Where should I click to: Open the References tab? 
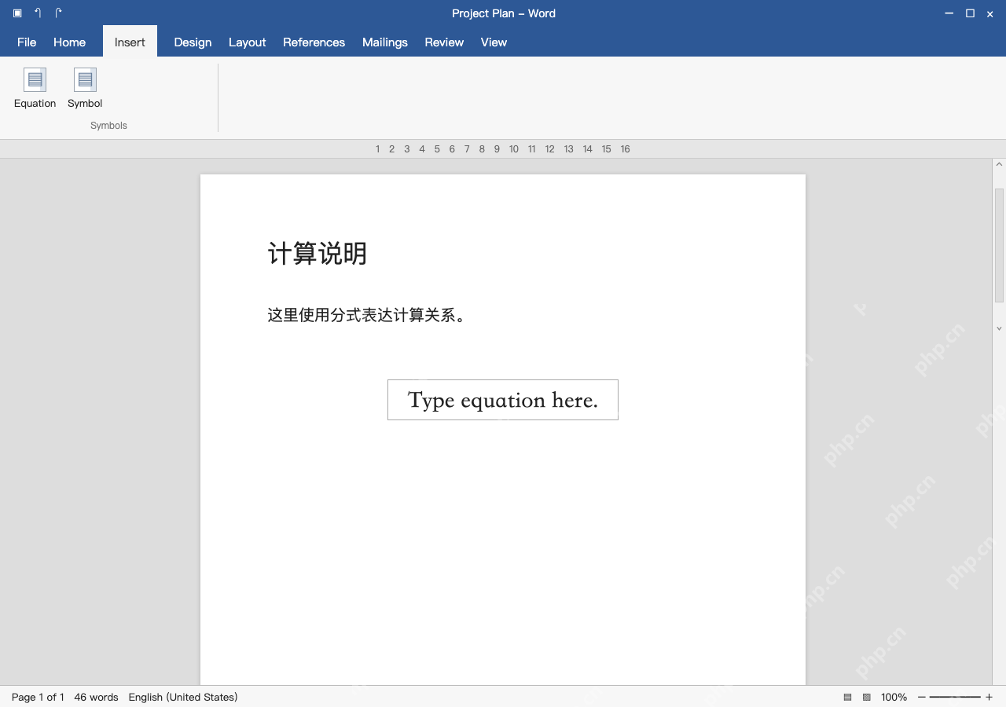pos(314,42)
